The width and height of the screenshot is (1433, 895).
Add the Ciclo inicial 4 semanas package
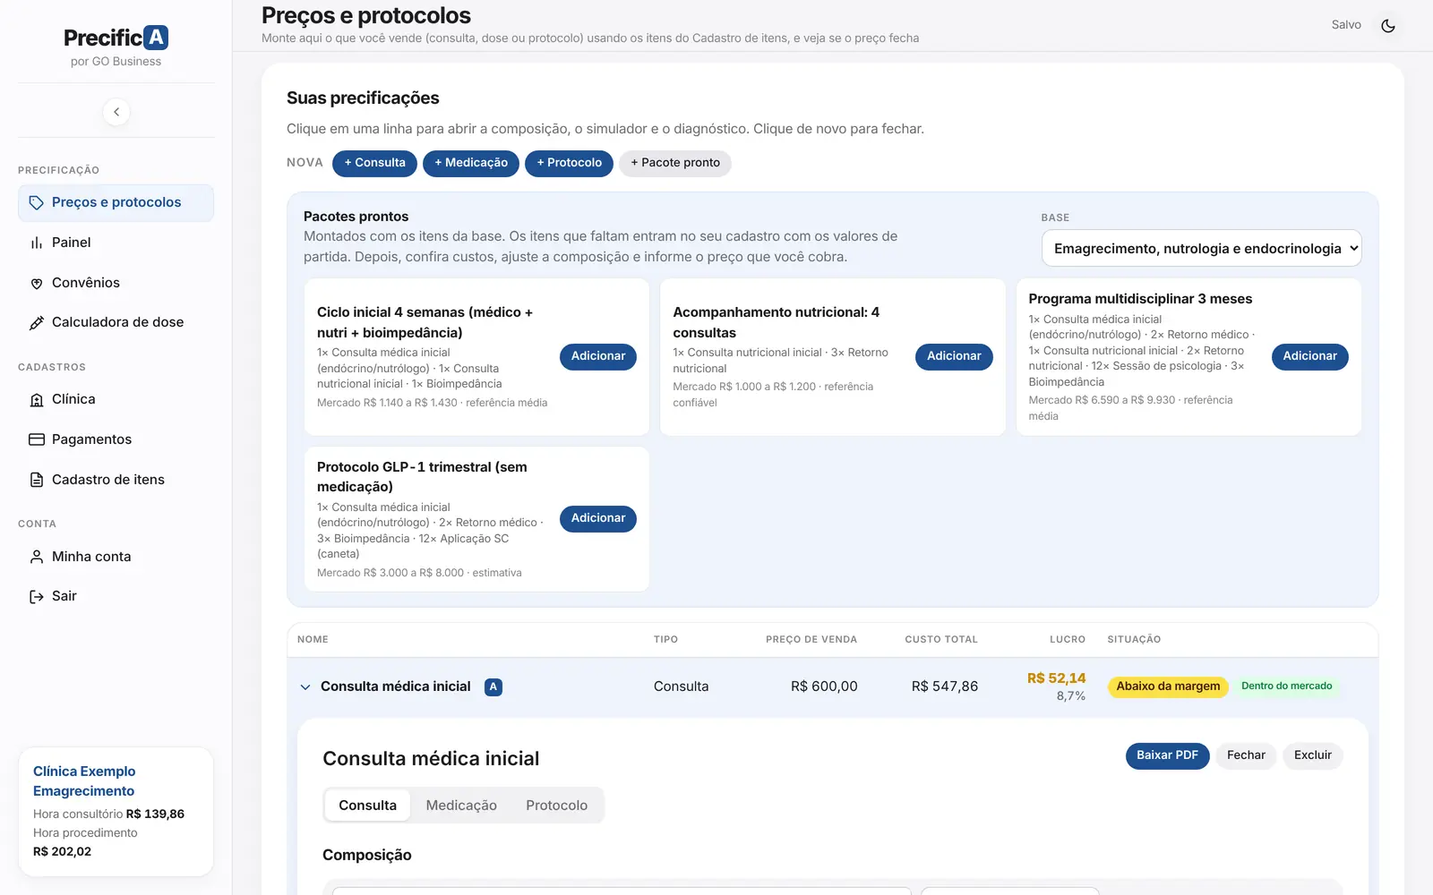click(x=598, y=356)
